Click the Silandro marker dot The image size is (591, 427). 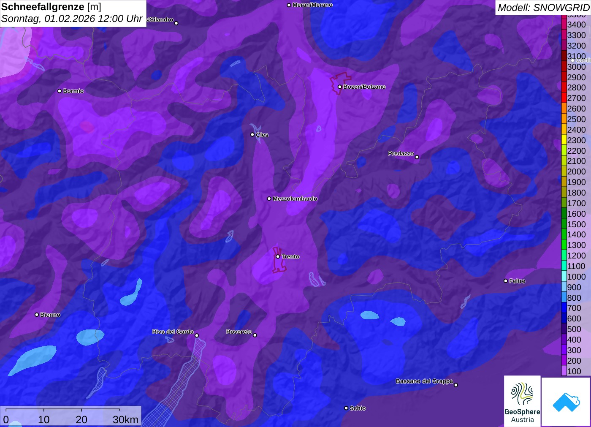[x=176, y=23]
